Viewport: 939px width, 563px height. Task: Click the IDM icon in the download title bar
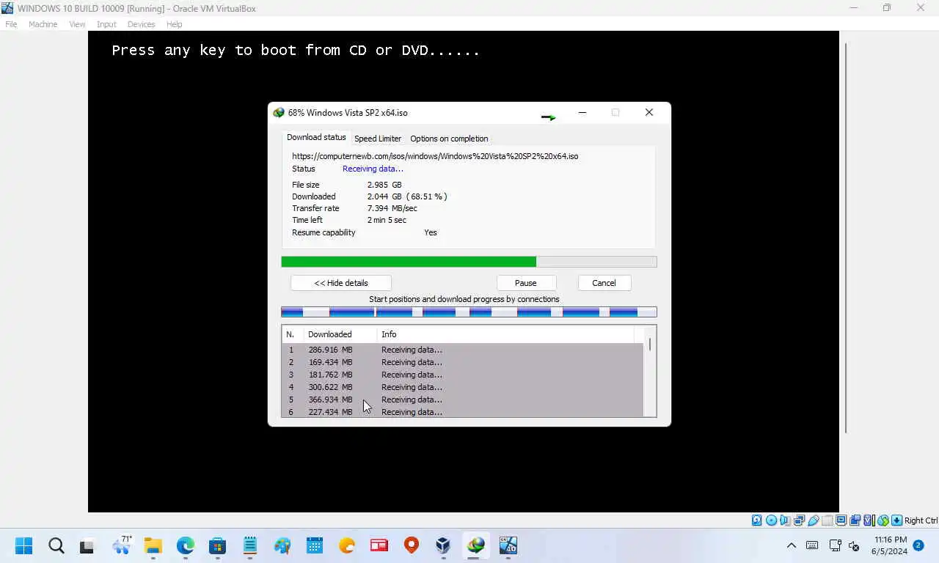[x=279, y=113]
